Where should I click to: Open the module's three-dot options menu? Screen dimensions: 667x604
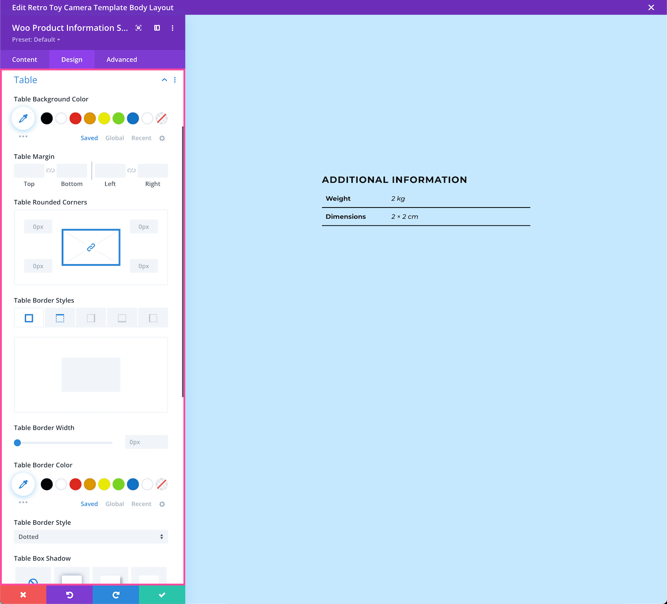[172, 28]
